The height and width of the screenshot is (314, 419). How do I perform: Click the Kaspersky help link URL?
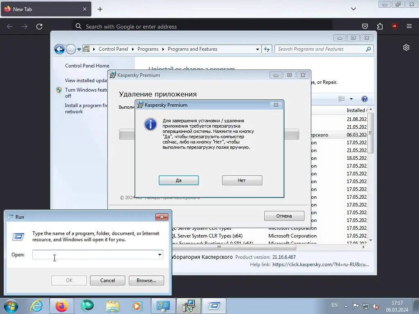pyautogui.click(x=321, y=265)
